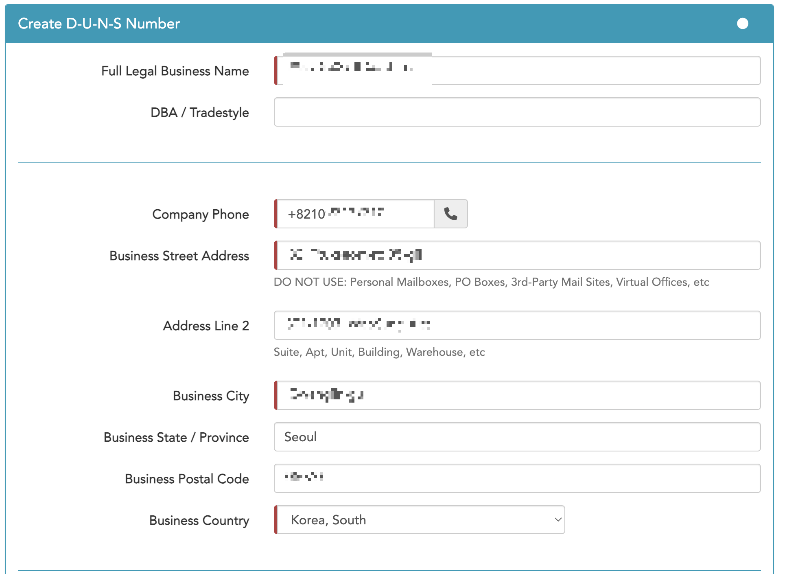The width and height of the screenshot is (787, 574).
Task: Click the Business Country dropdown chevron arrow
Action: click(x=558, y=520)
